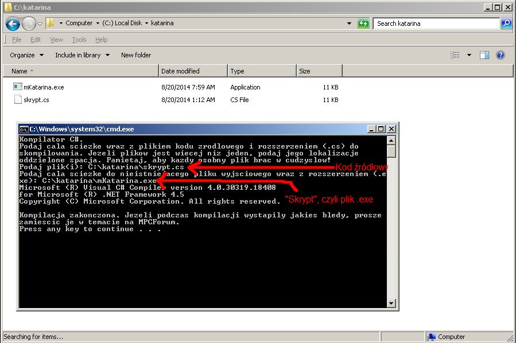516x343 pixels.
Task: Open the Tools menu
Action: pyautogui.click(x=79, y=40)
